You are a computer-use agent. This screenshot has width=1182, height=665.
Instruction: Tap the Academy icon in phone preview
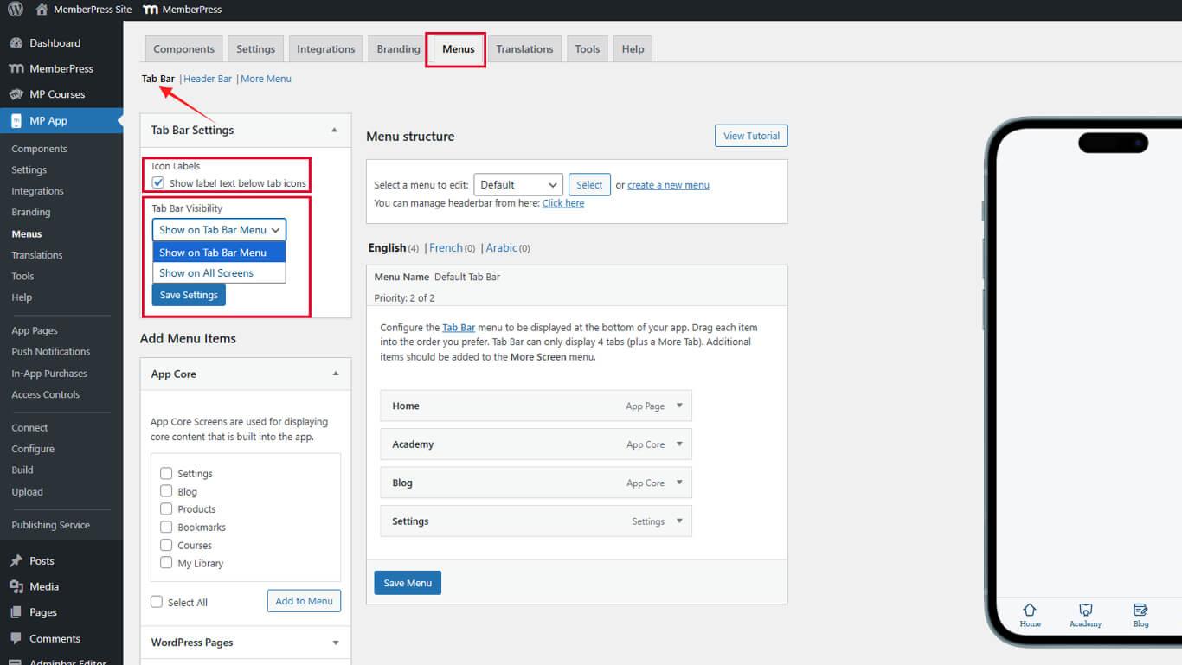[x=1085, y=611]
